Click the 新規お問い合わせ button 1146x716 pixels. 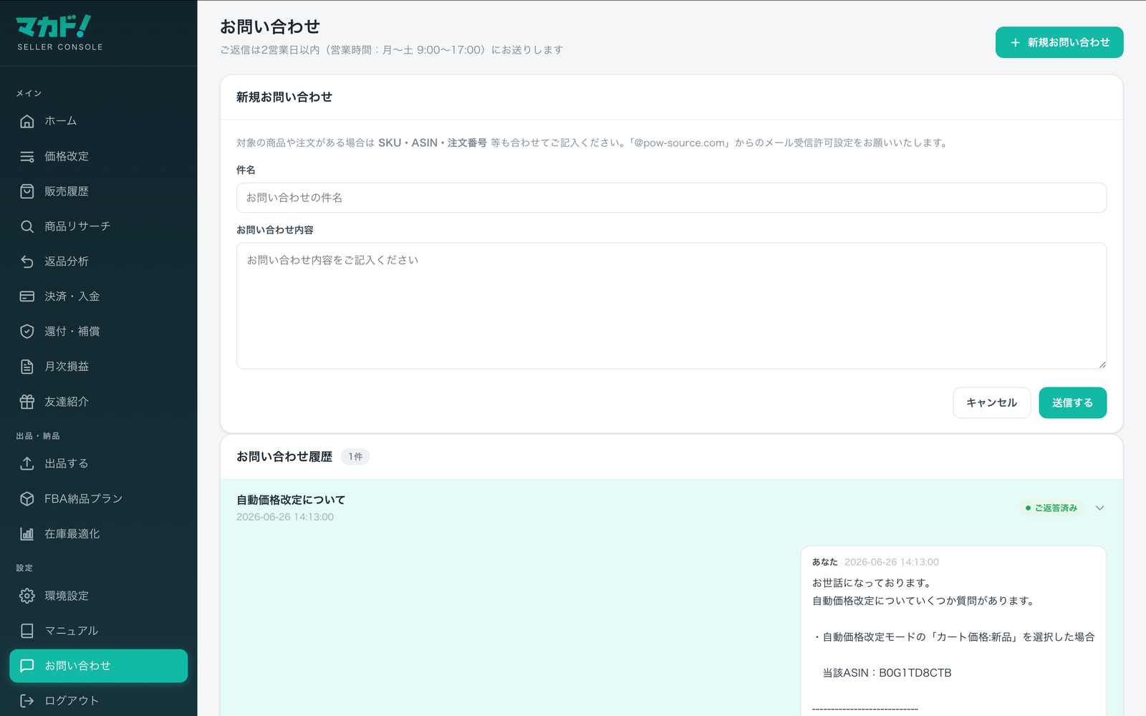[1059, 42]
